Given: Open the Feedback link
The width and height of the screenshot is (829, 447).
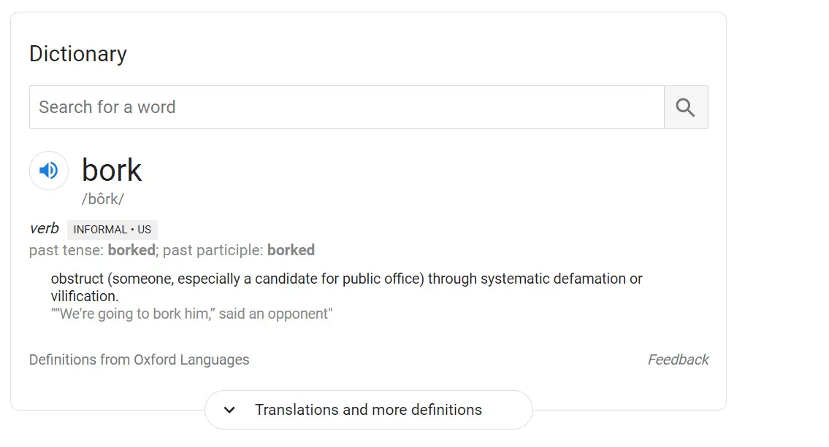Looking at the screenshot, I should point(678,359).
